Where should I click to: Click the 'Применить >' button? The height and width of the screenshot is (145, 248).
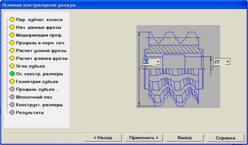click(144, 138)
